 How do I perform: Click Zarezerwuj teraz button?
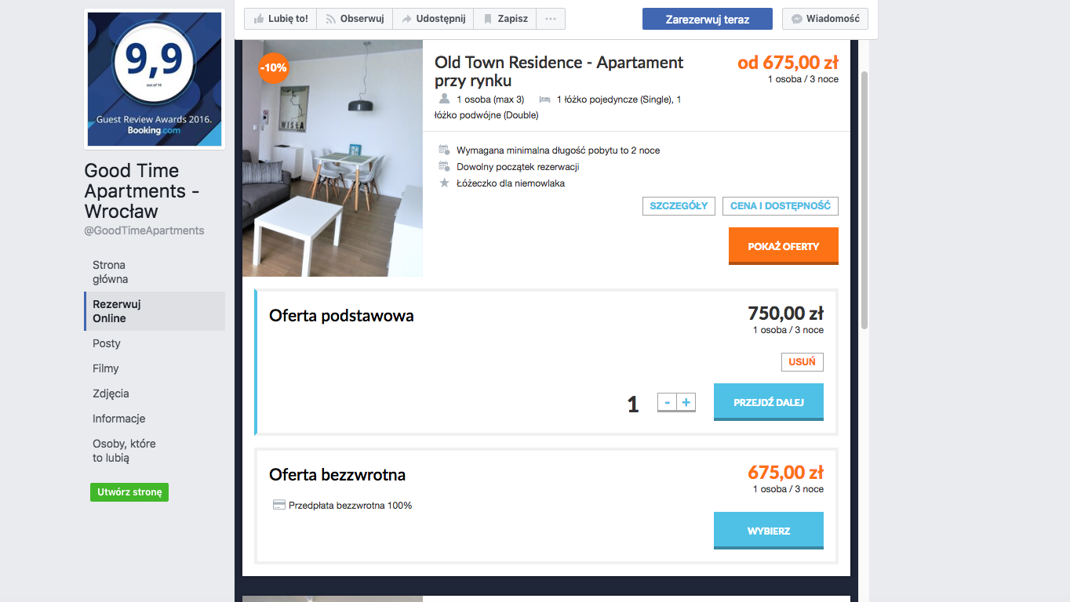707,19
